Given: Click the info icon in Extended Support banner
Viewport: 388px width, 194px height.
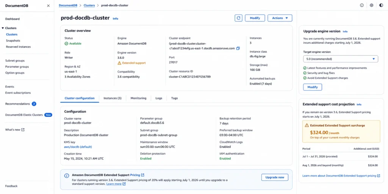Looking at the screenshot, I should click(x=67, y=176).
